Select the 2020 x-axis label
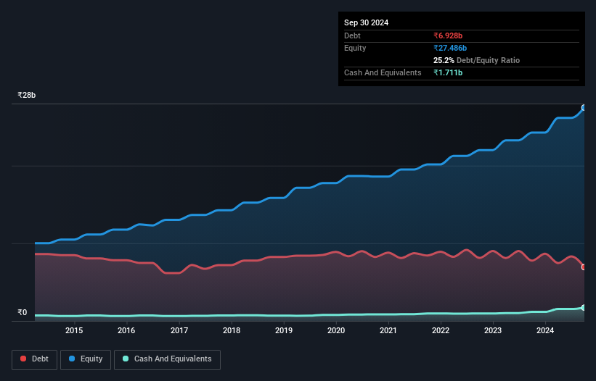This screenshot has height=381, width=596. tap(336, 330)
